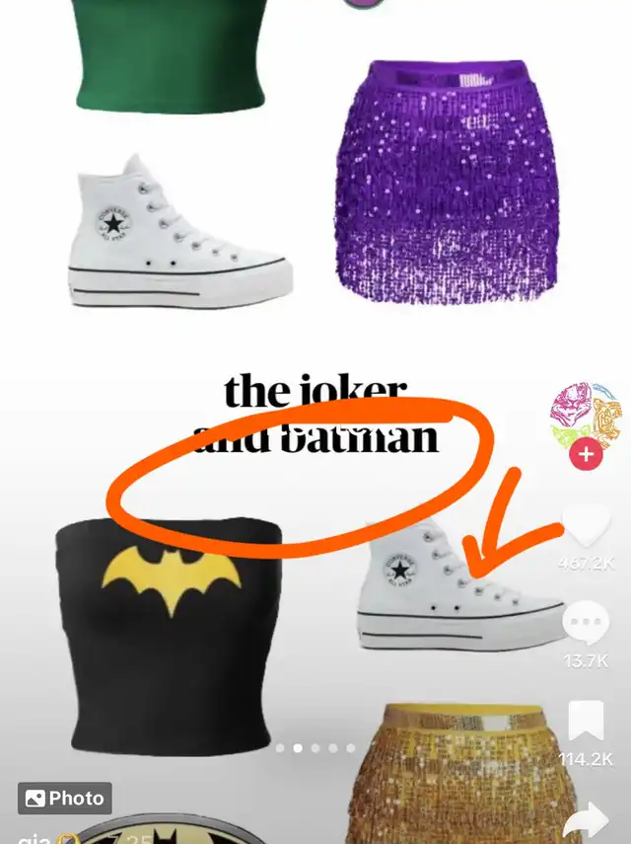The image size is (631, 844).
Task: Select the third slide indicator dot
Action: coord(315,748)
